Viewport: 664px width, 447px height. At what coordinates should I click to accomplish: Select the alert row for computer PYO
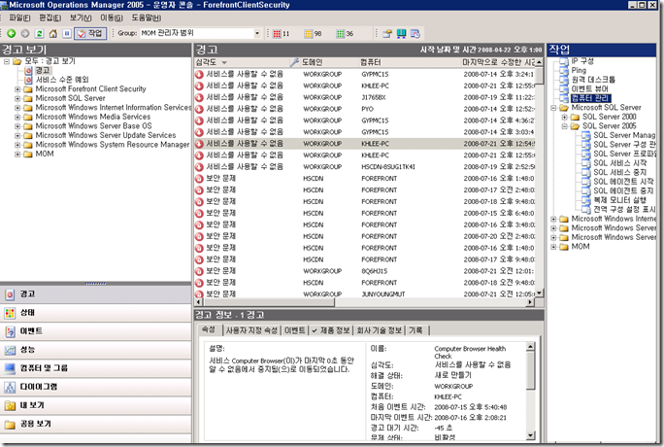point(365,109)
